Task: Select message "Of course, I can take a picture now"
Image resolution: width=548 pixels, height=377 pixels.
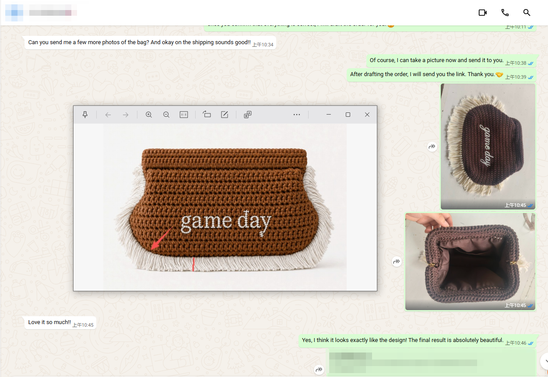Action: coord(451,61)
